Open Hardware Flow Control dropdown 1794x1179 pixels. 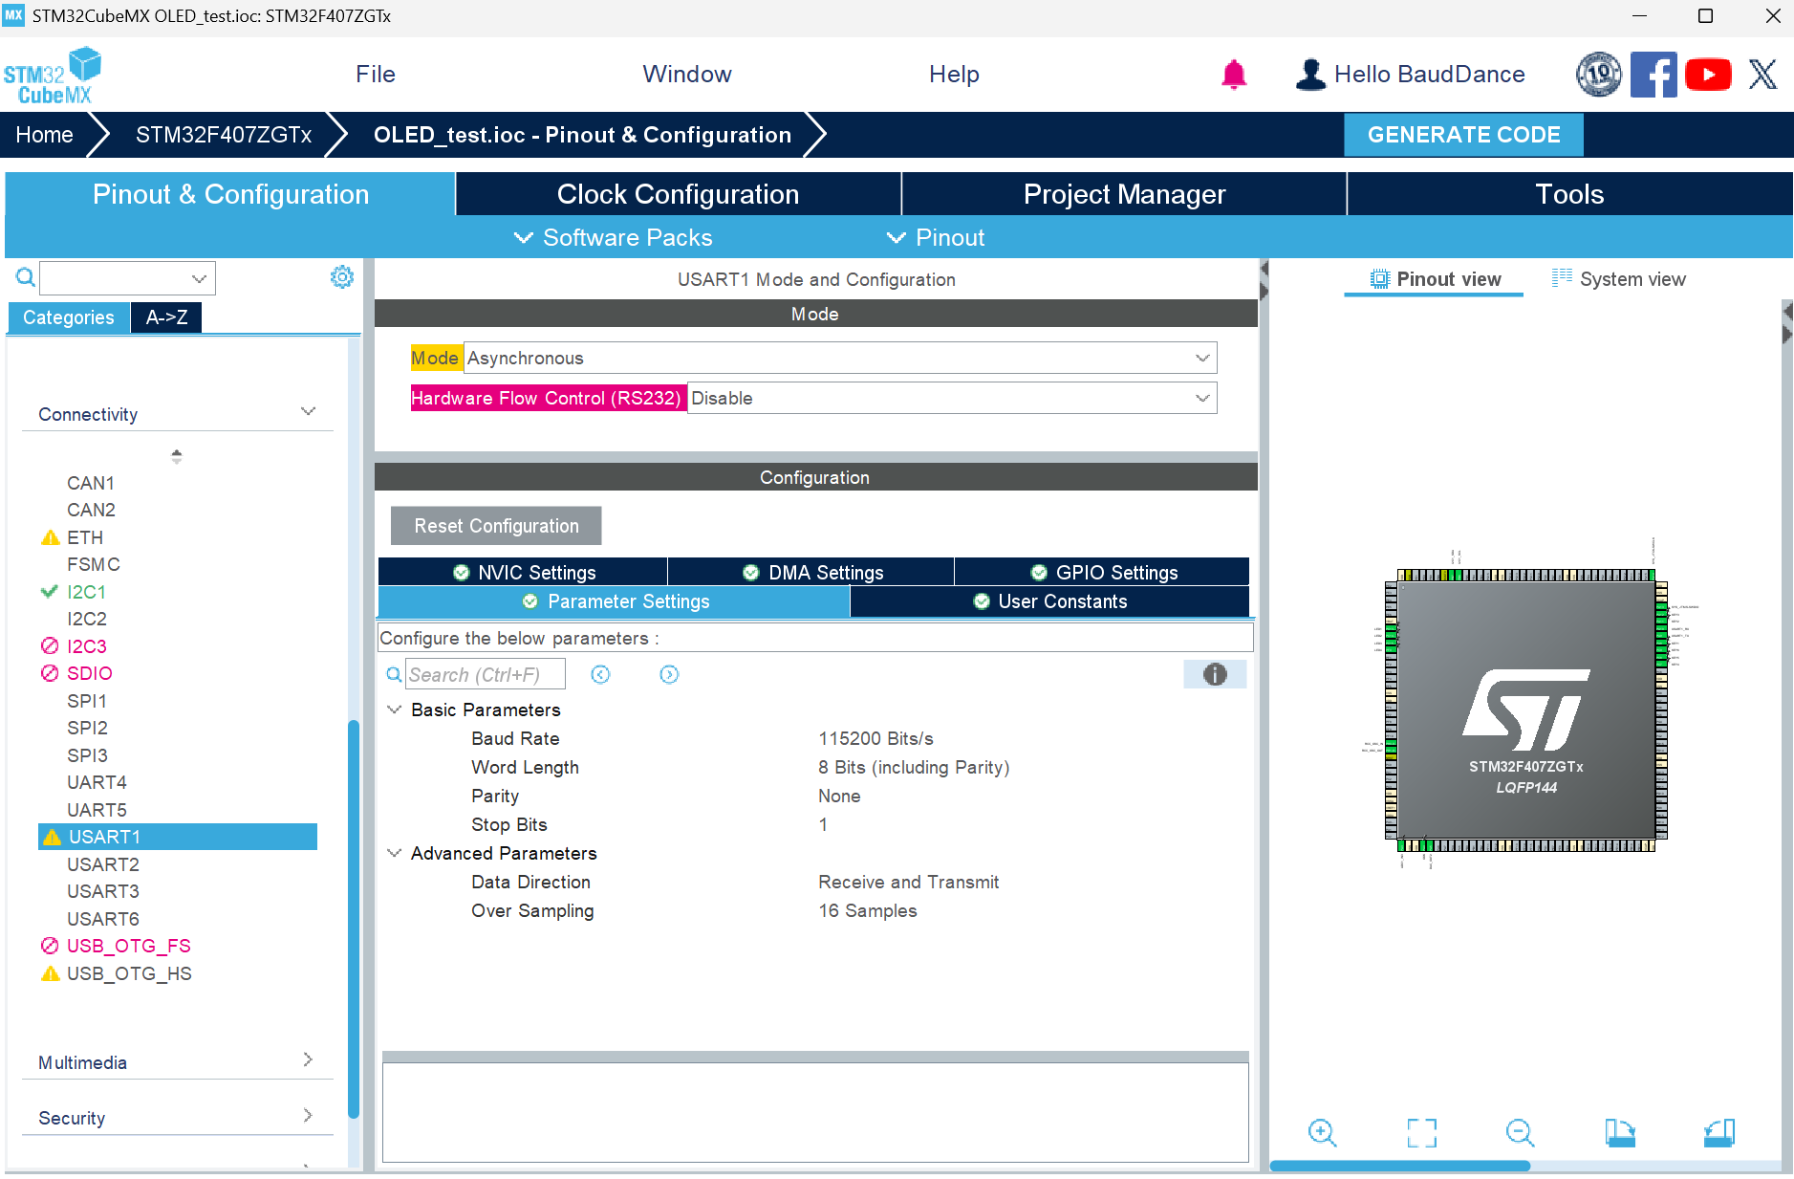(x=952, y=398)
